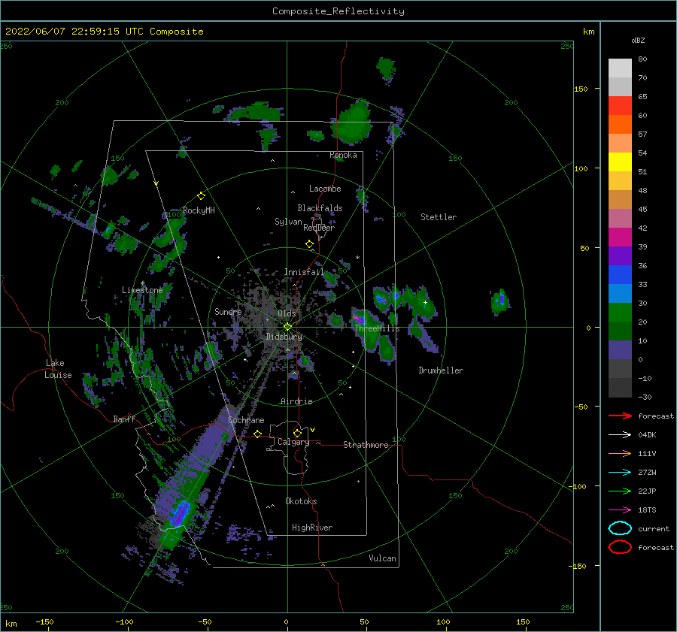This screenshot has height=632, width=677.
Task: Click the intense echo core southwest of Cochrane
Action: [x=180, y=513]
